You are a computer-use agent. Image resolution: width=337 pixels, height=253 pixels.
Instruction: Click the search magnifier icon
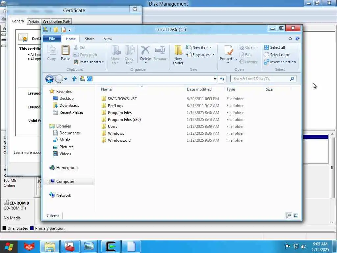[x=292, y=79]
